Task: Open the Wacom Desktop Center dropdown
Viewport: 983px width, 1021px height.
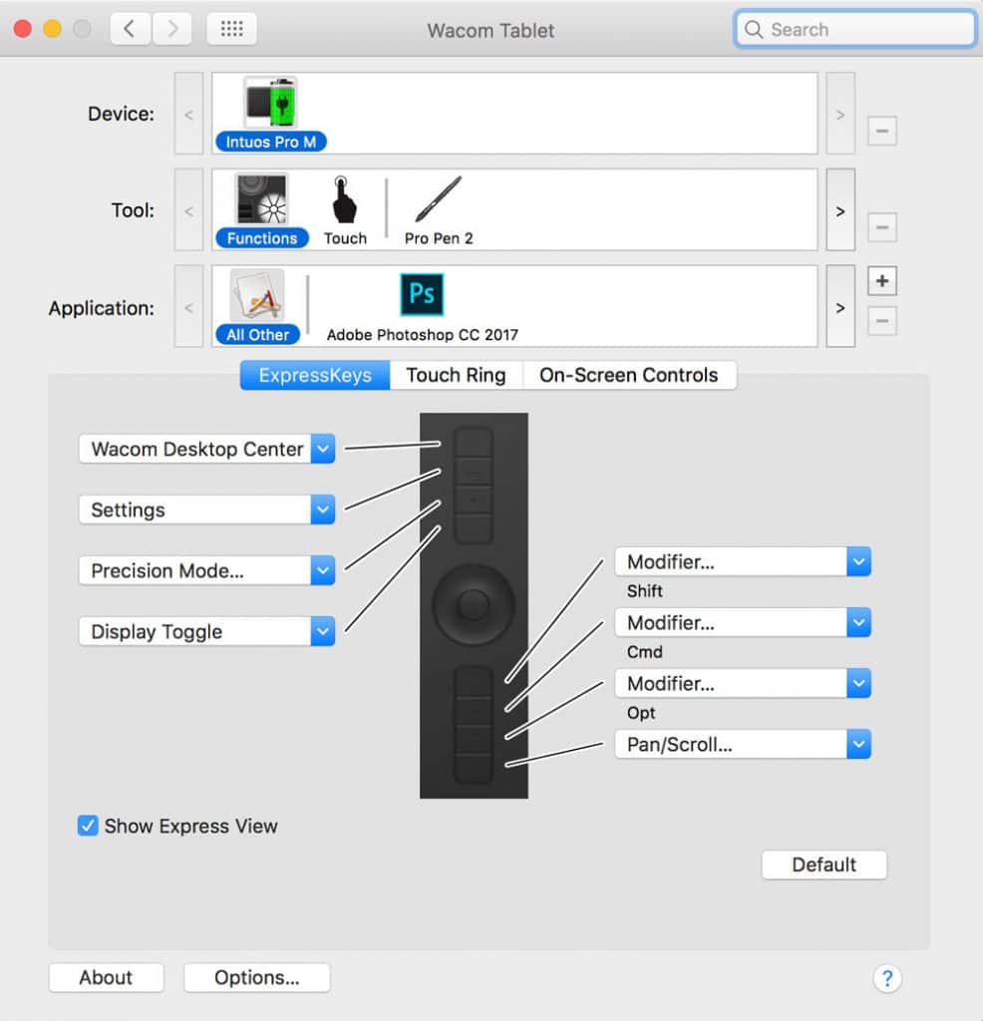Action: click(x=207, y=450)
